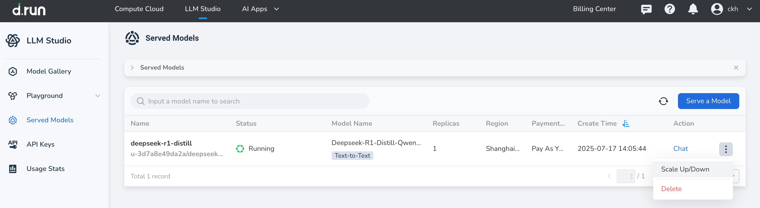This screenshot has width=760, height=208.
Task: Switch to the Compute Cloud tab
Action: click(x=139, y=9)
